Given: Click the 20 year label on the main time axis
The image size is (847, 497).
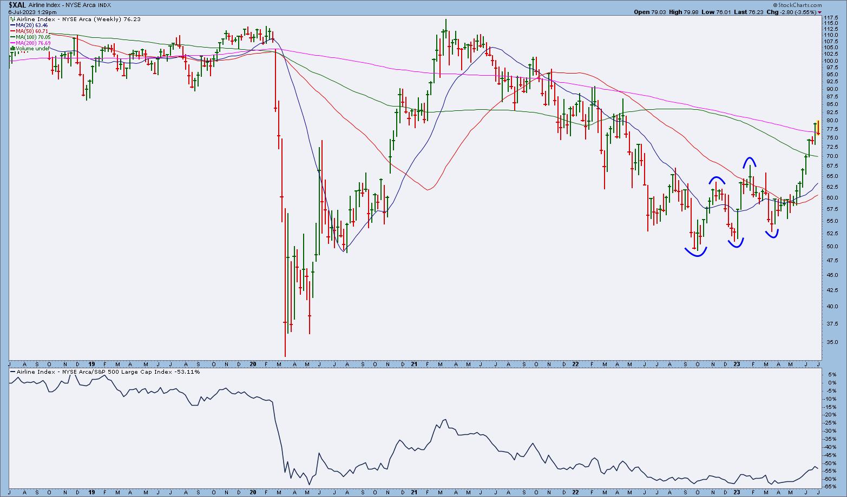Looking at the screenshot, I should [253, 364].
